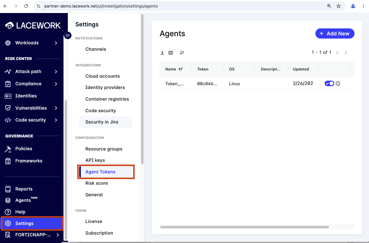Click the Workloads chip icon
Viewport: 369px width, 243px height.
[x=8, y=43]
